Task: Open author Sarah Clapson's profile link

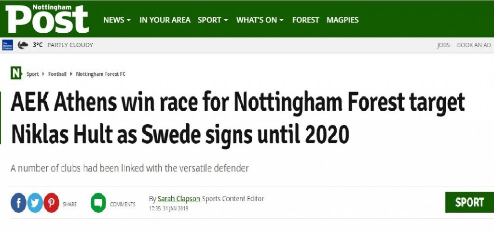Action: click(178, 199)
